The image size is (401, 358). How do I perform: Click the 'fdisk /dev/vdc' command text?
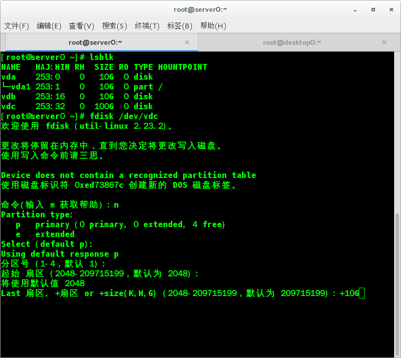(124, 116)
